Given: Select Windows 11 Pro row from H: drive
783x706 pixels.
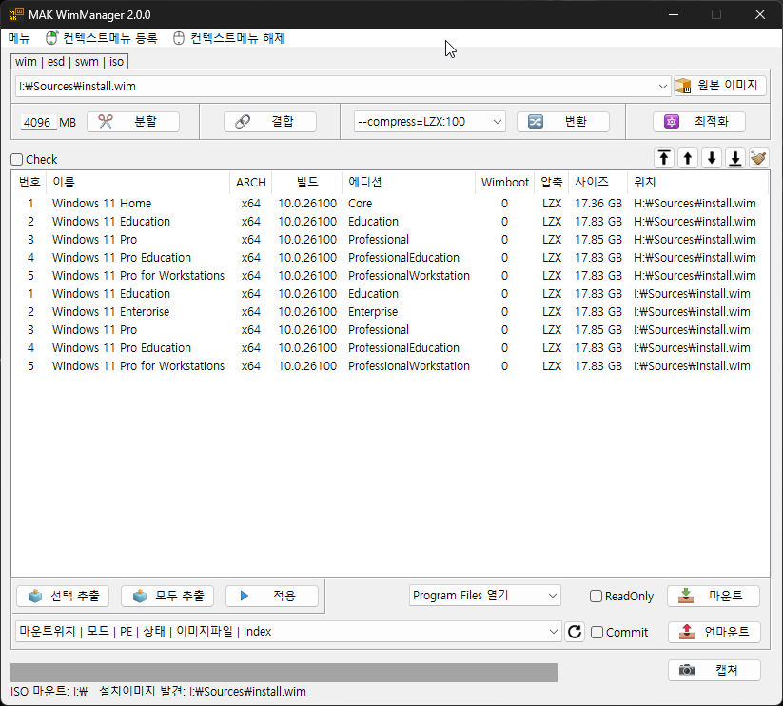Looking at the screenshot, I should (390, 239).
